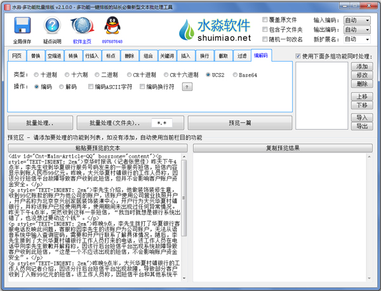
Task: Toggle the 包含子文件夹 checkbox
Action: tap(266, 30)
